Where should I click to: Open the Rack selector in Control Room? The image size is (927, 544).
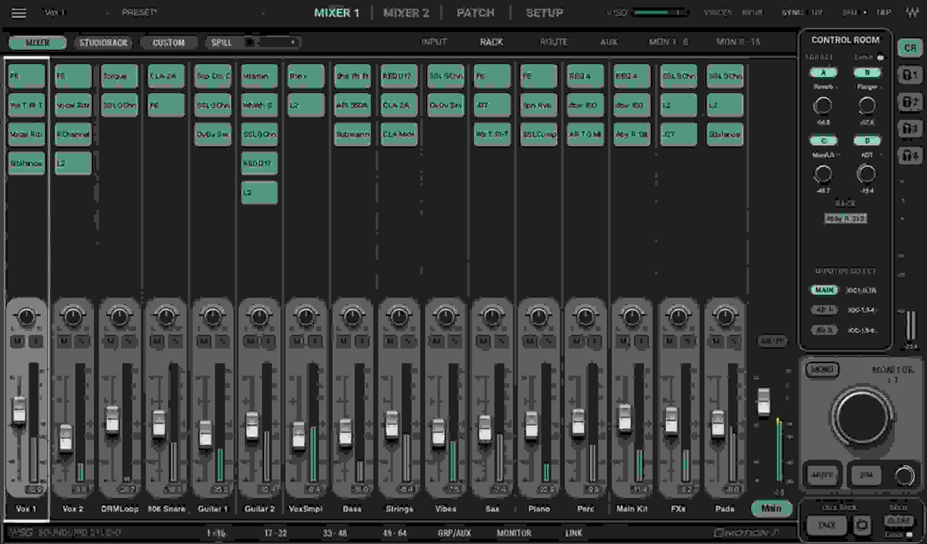[846, 218]
